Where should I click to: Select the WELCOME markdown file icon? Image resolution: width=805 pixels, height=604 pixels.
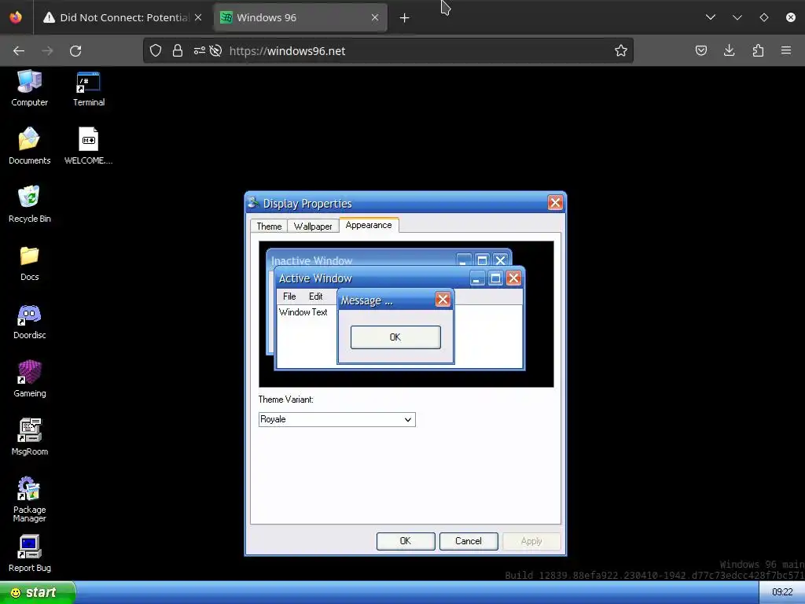click(x=88, y=146)
